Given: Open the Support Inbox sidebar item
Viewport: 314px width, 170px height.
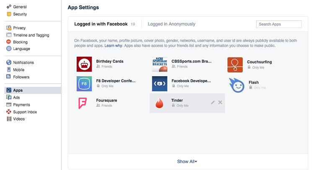Looking at the screenshot, I should pyautogui.click(x=25, y=112).
